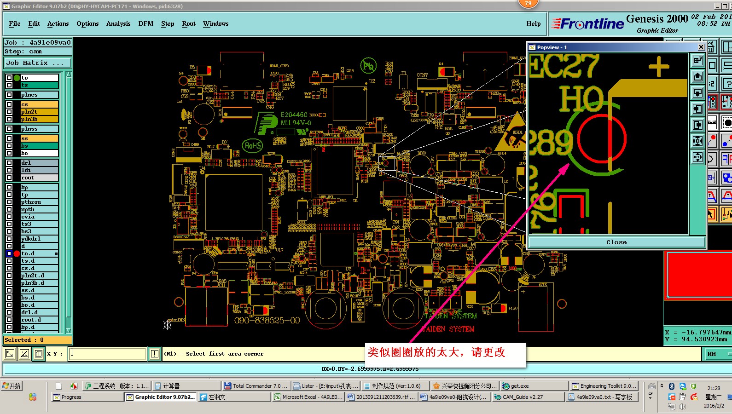Toggle the checkbox for layer plncs
The height and width of the screenshot is (414, 732).
click(x=9, y=95)
